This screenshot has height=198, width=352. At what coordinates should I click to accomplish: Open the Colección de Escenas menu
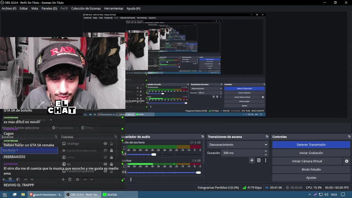pos(86,9)
